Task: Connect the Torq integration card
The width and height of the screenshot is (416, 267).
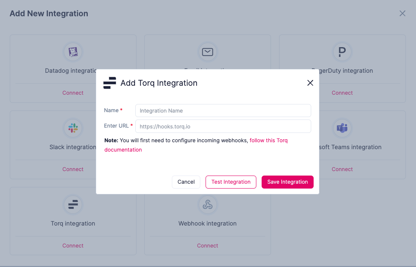Action: (73, 246)
